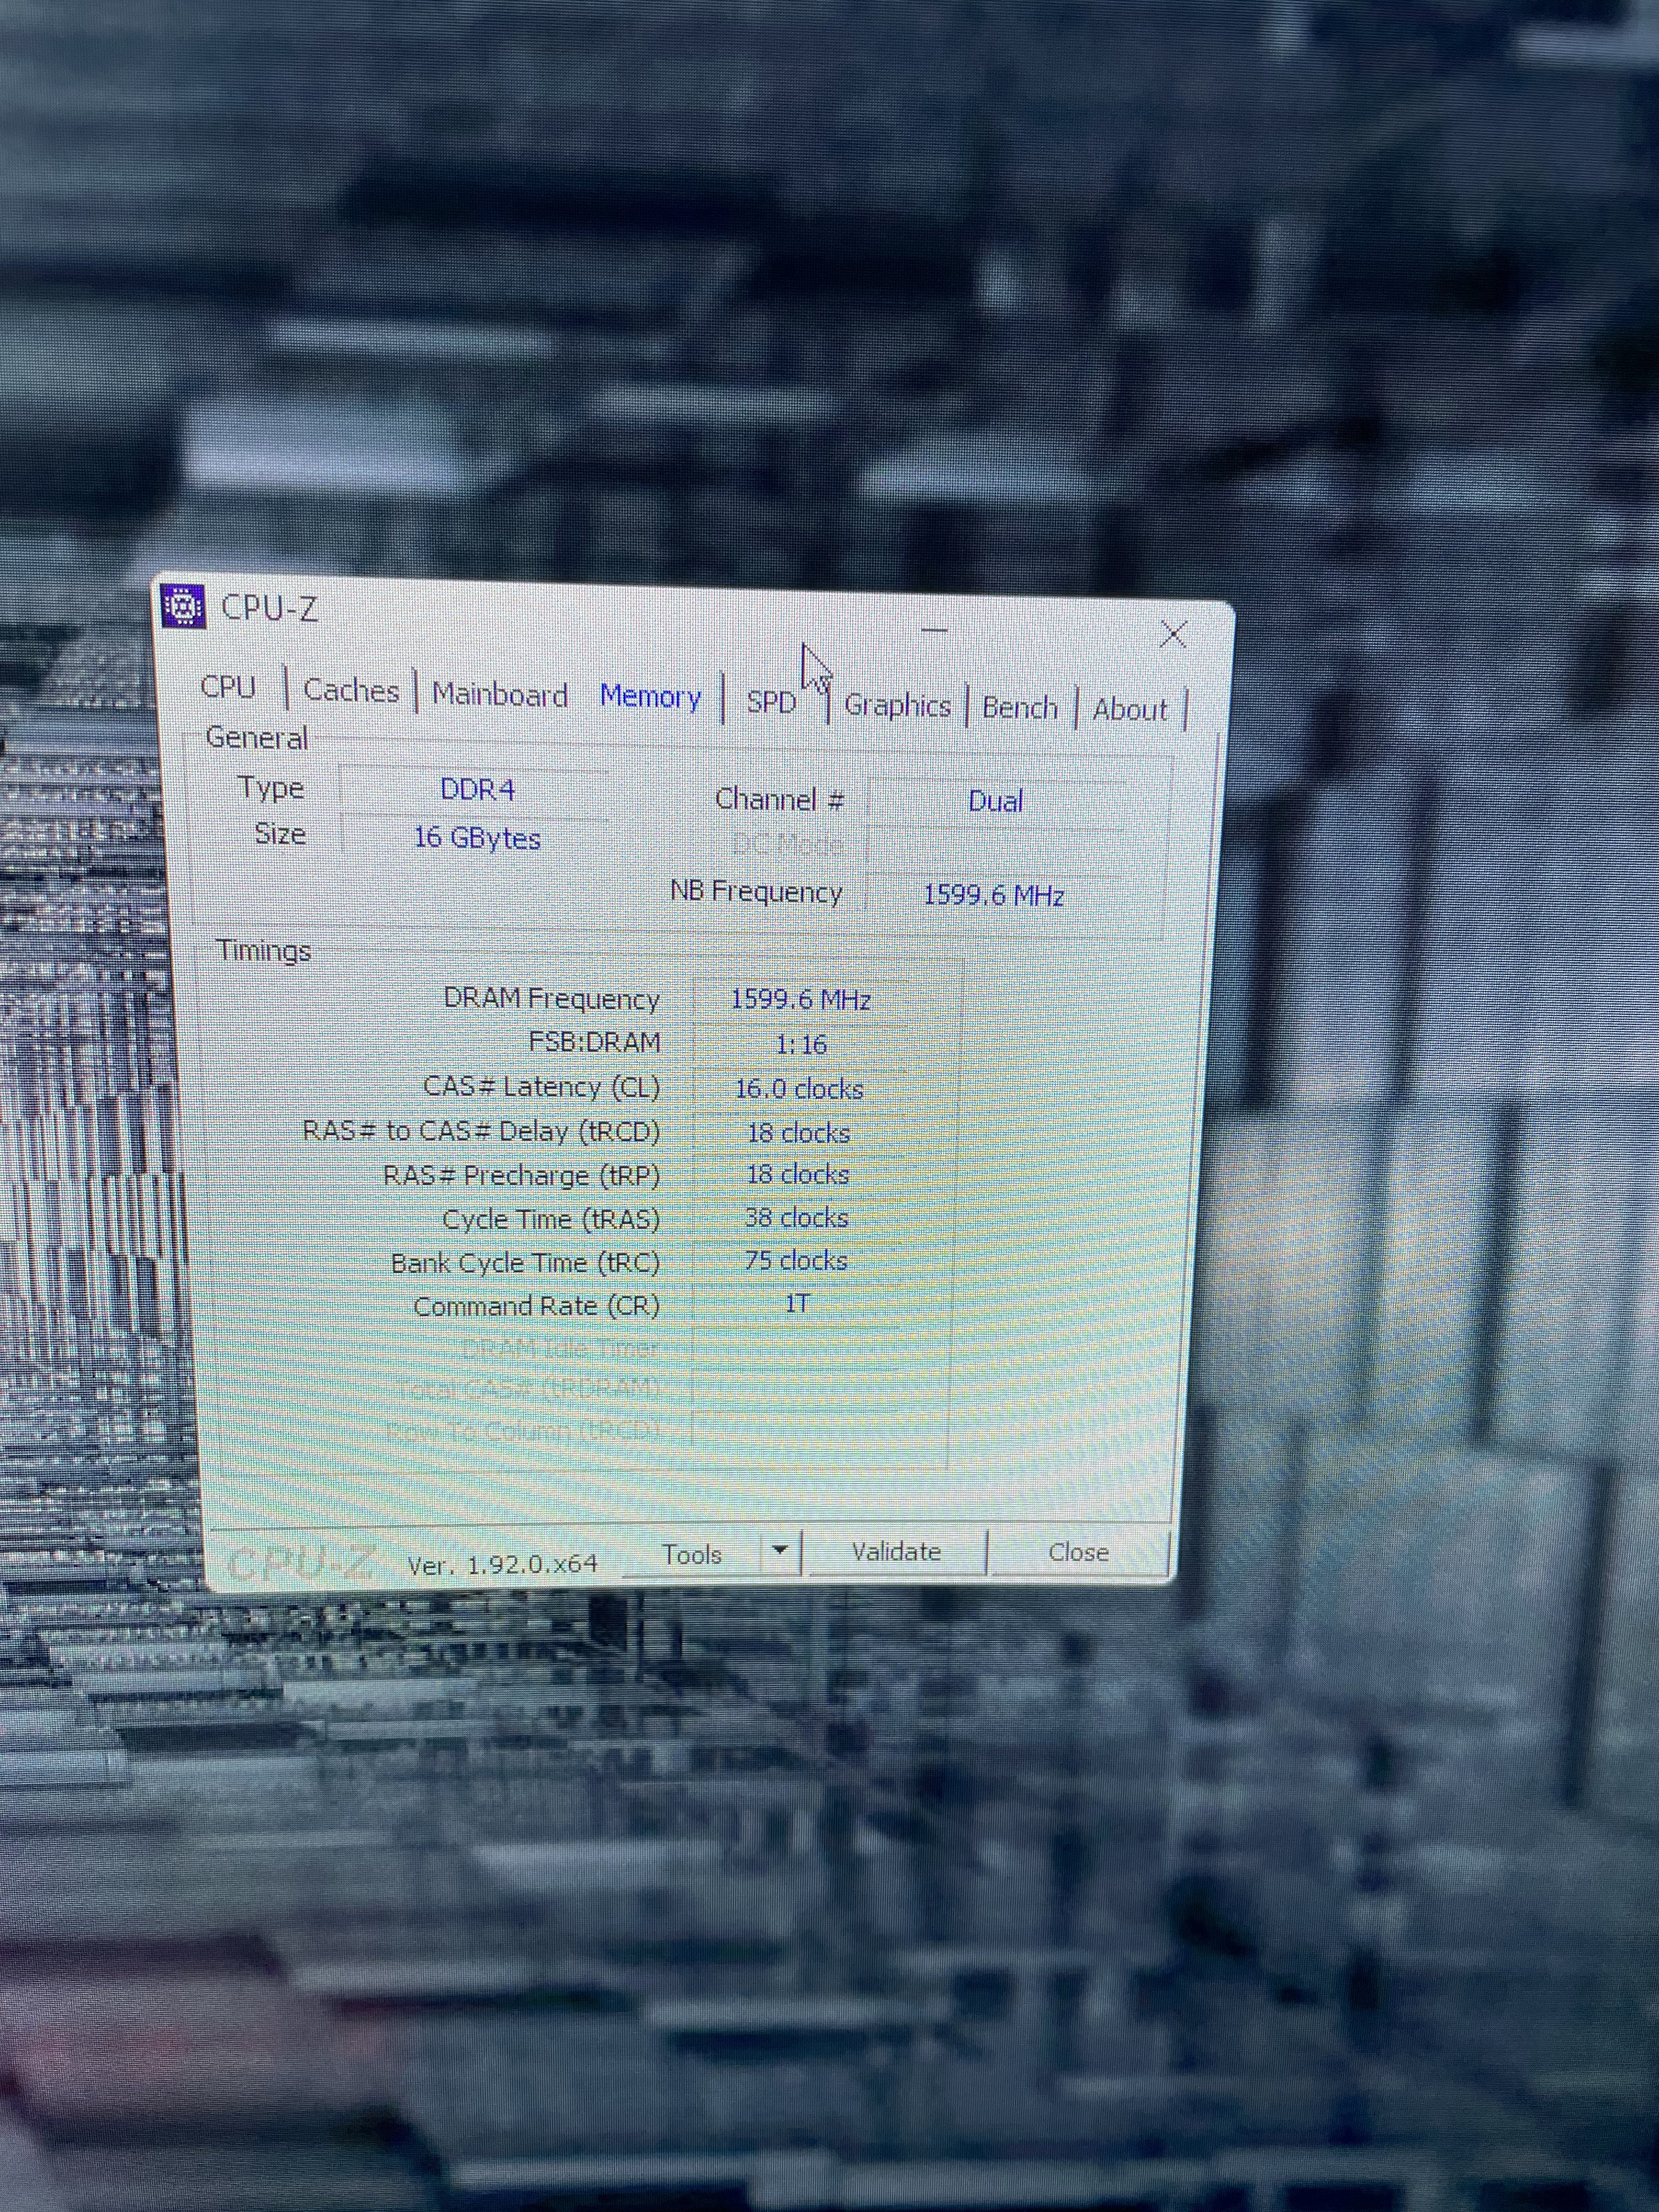Viewport: 1659px width, 2212px height.
Task: Click the NB Frequency value box
Action: pos(993,894)
